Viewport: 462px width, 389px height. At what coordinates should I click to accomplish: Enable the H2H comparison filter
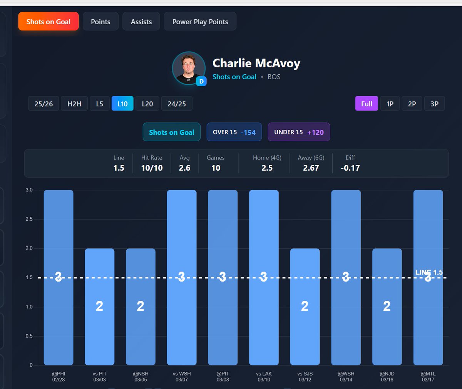click(74, 103)
